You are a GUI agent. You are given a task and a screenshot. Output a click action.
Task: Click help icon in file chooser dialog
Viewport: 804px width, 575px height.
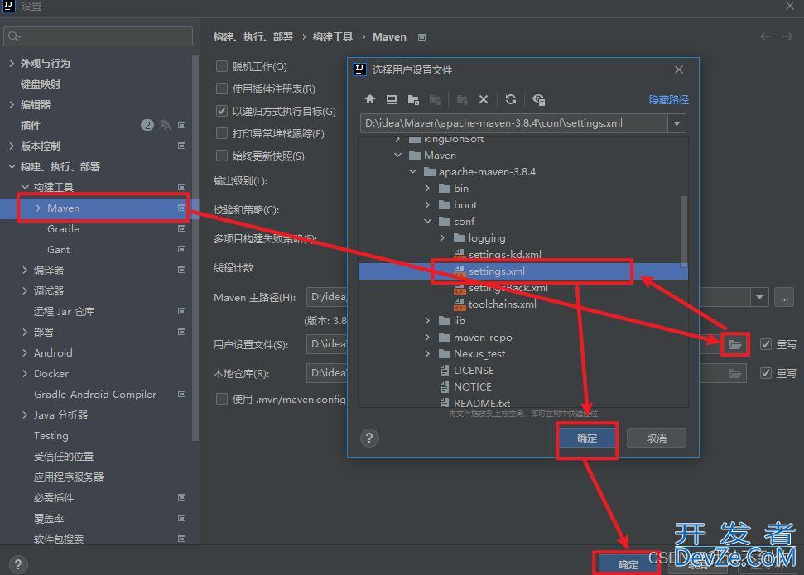[x=369, y=438]
